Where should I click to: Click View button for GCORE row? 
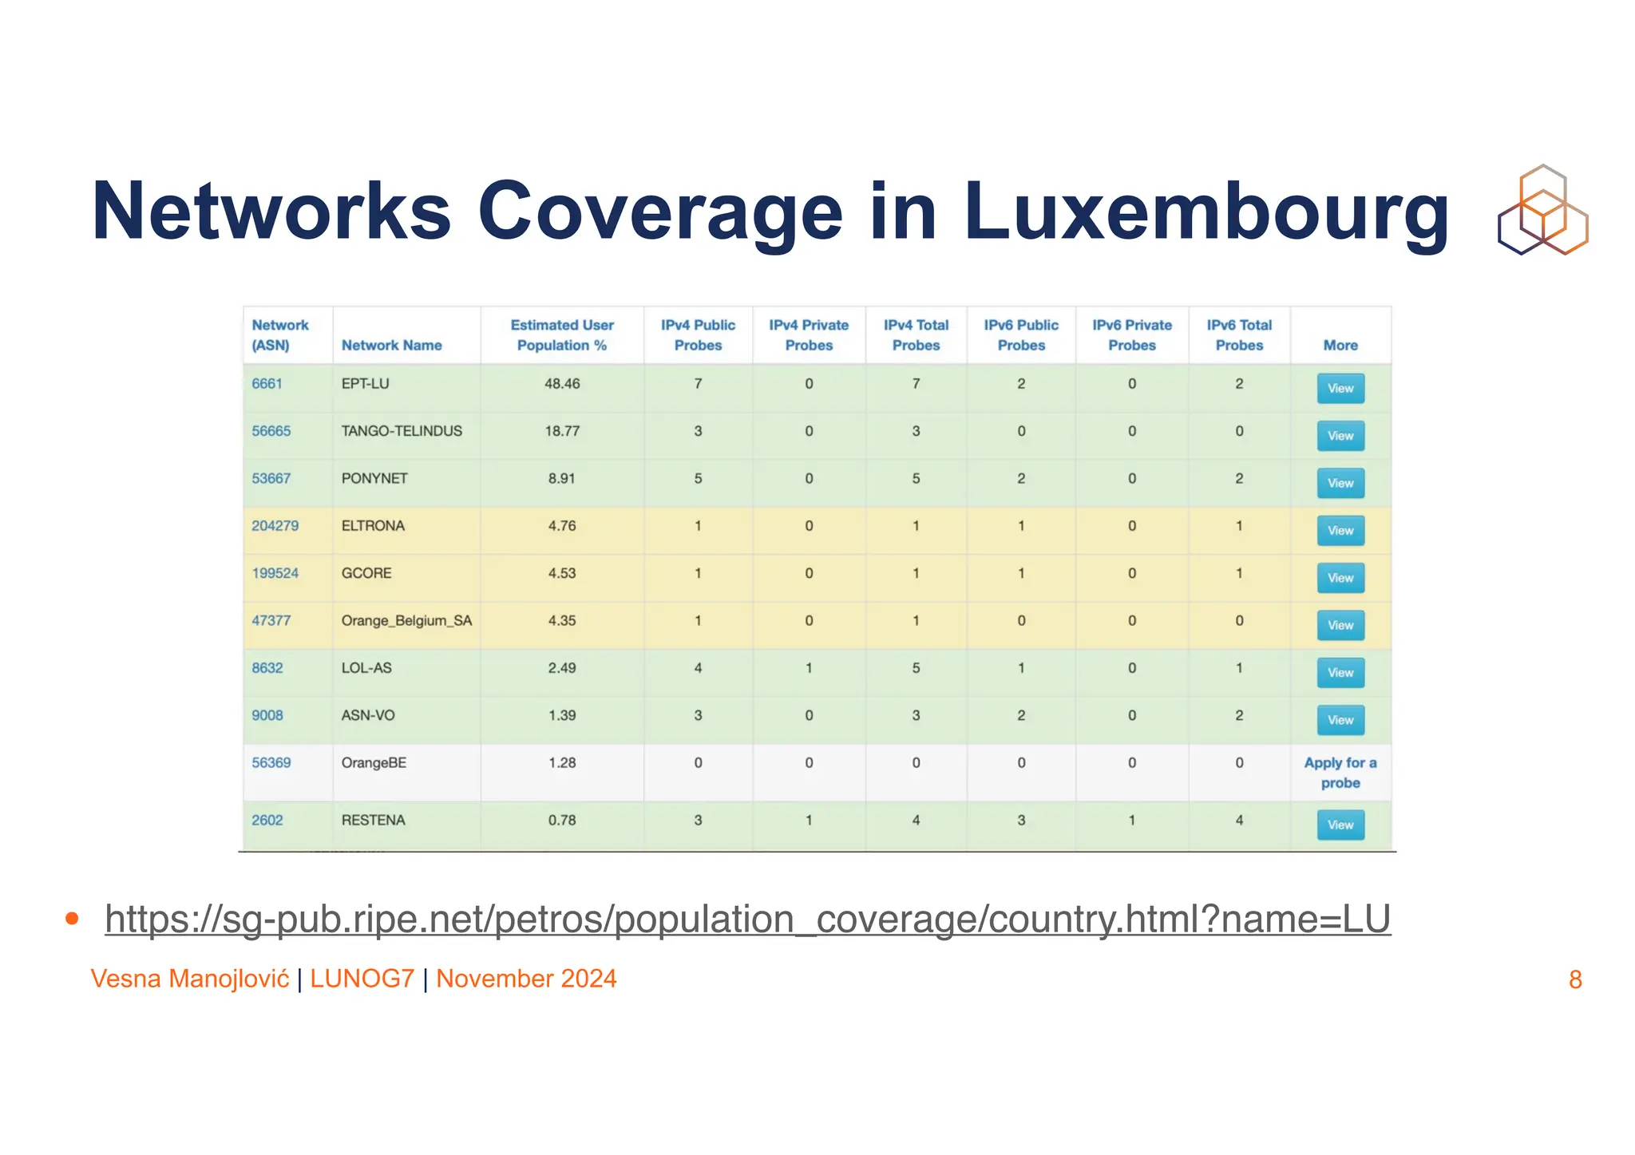tap(1340, 578)
